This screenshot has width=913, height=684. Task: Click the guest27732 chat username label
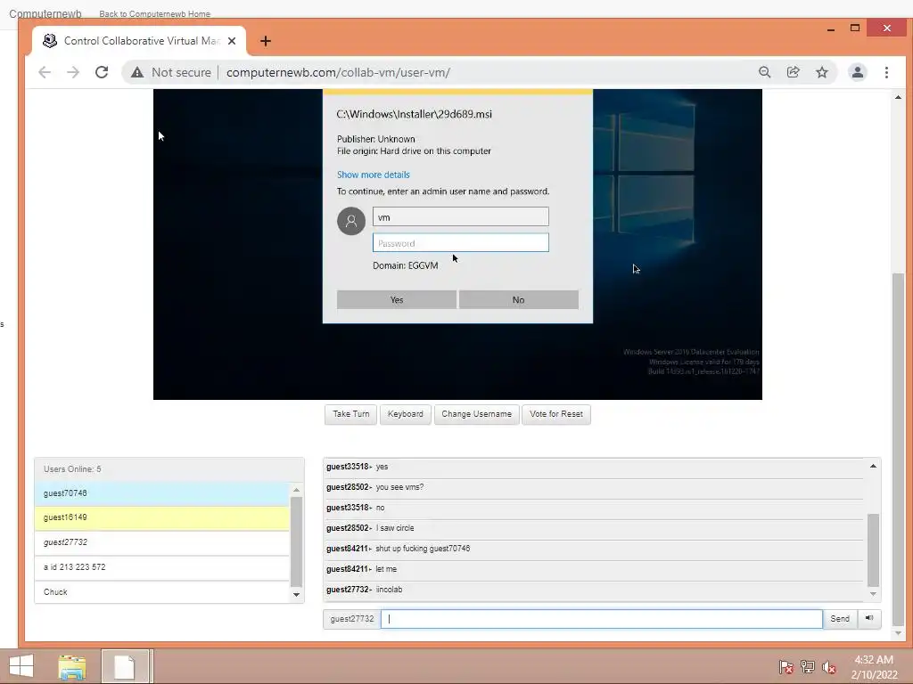coord(351,619)
